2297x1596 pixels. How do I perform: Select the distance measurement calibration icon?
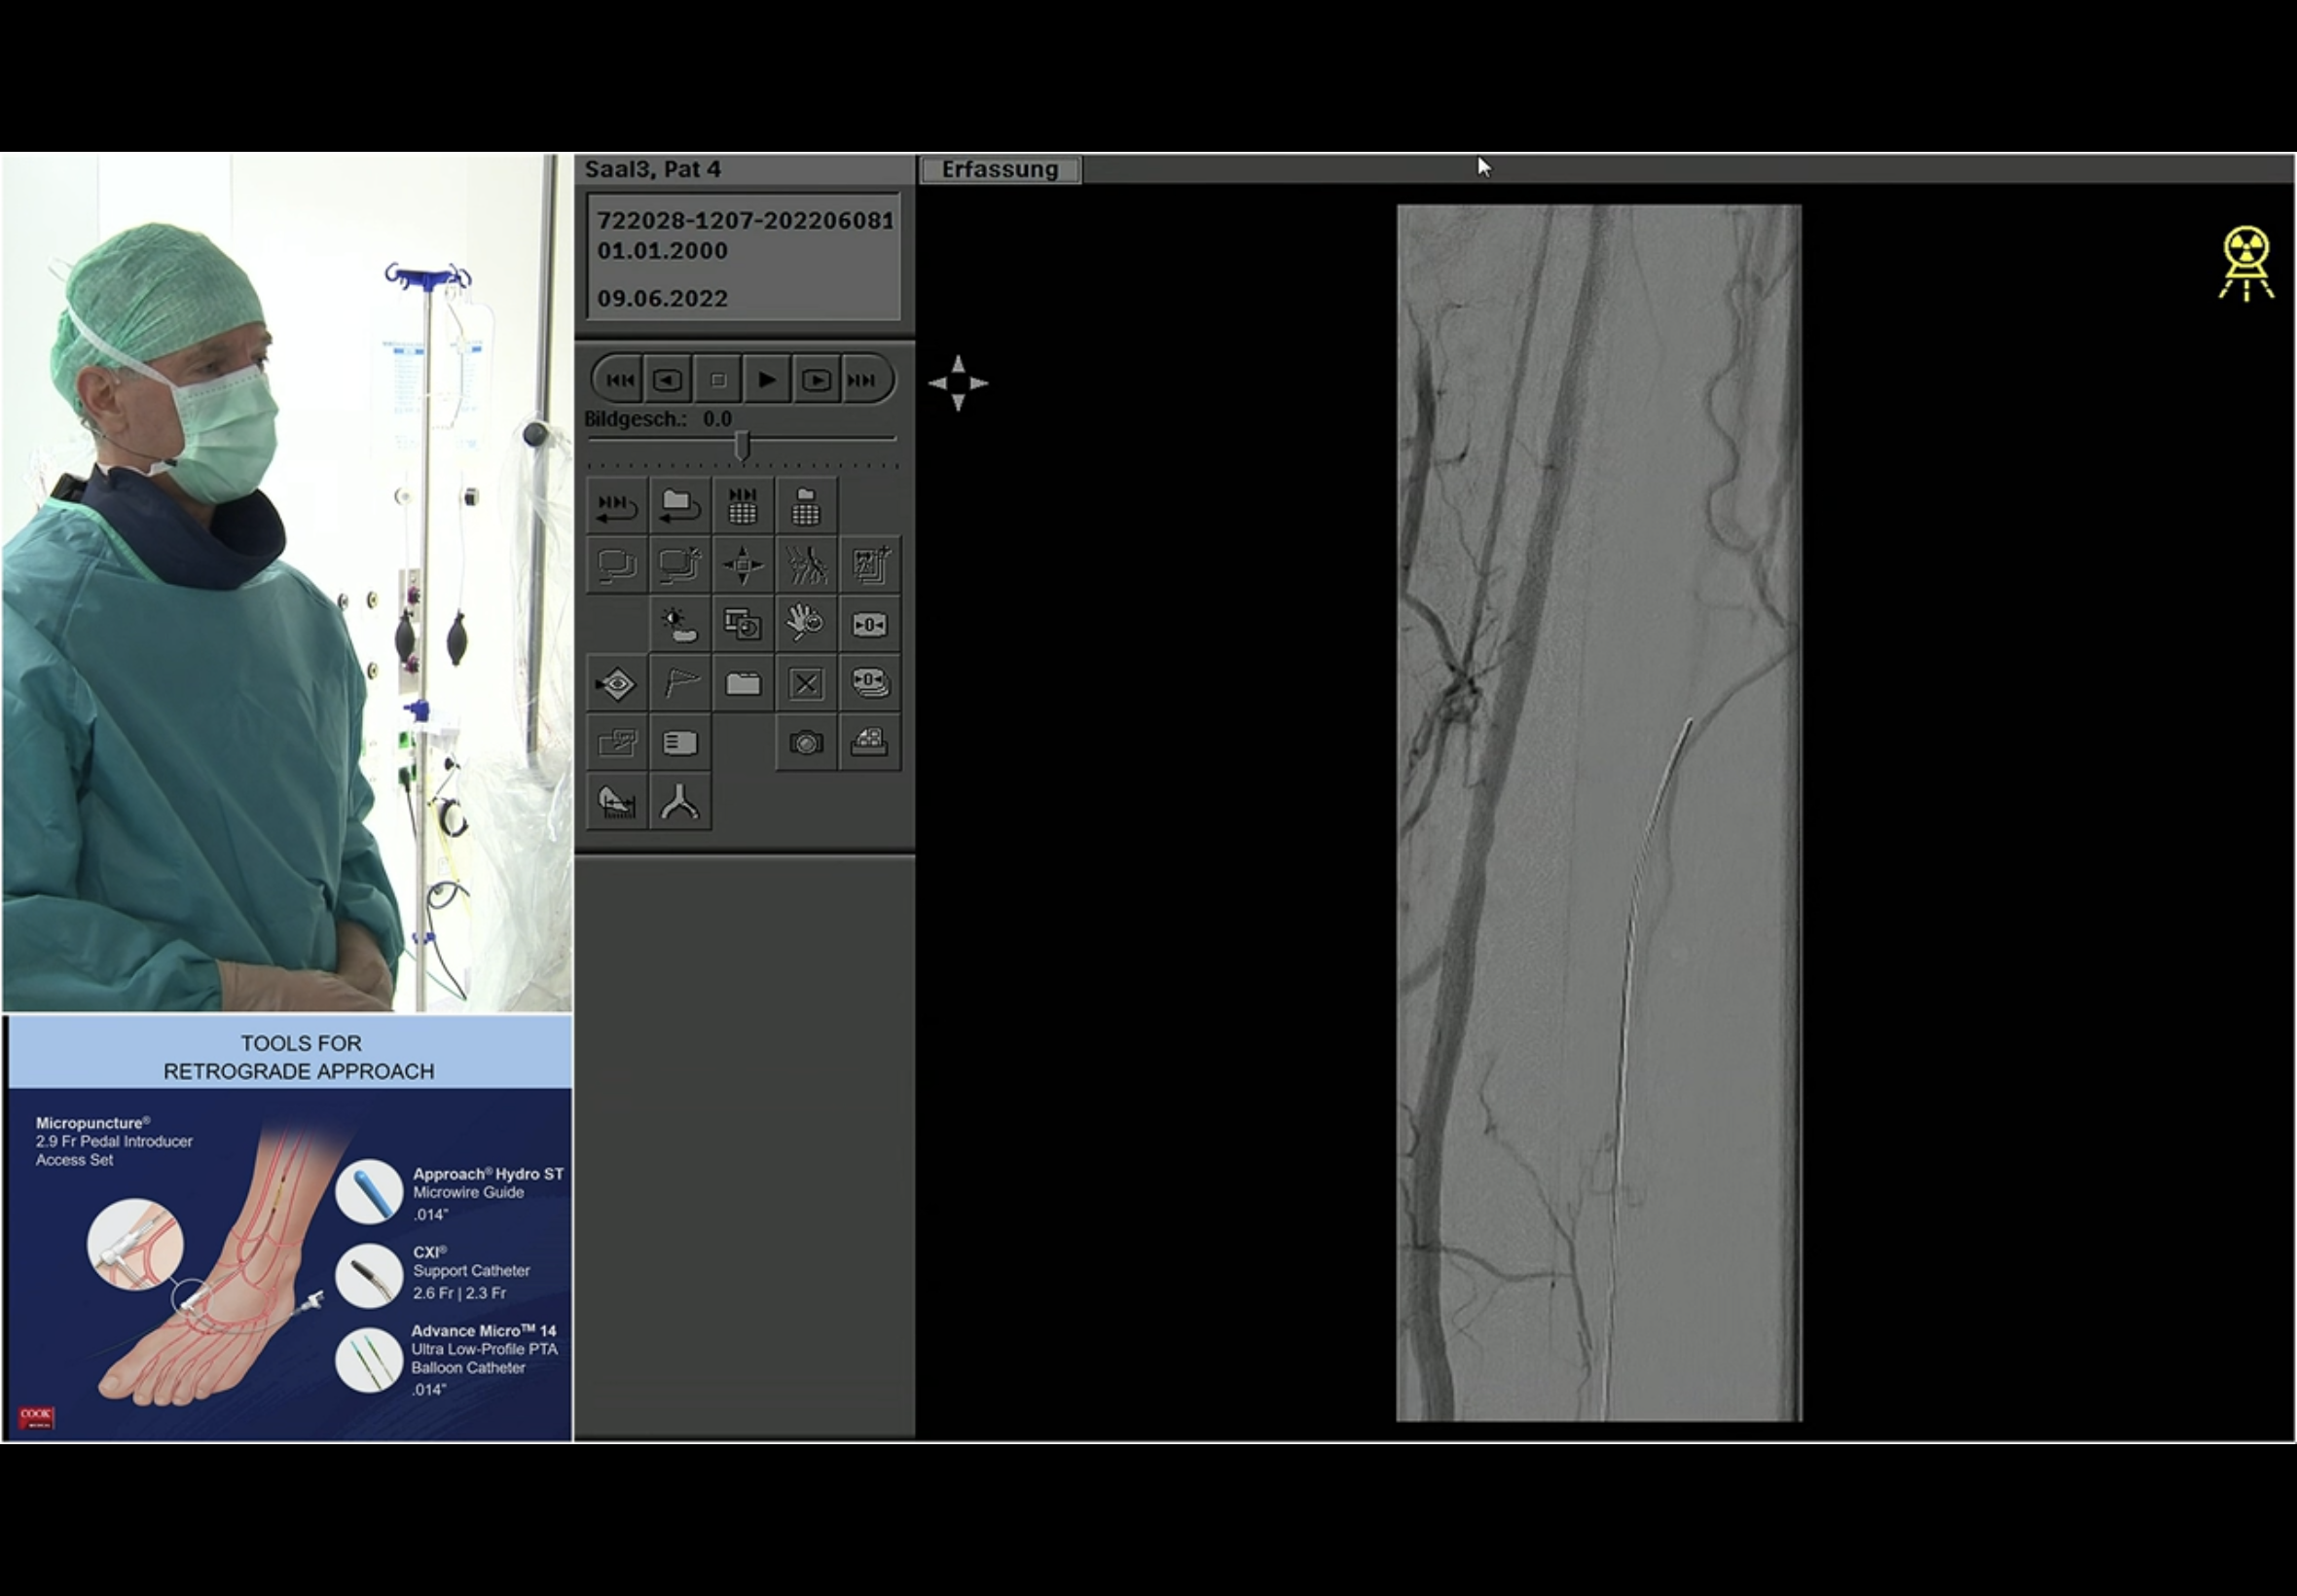(x=617, y=802)
